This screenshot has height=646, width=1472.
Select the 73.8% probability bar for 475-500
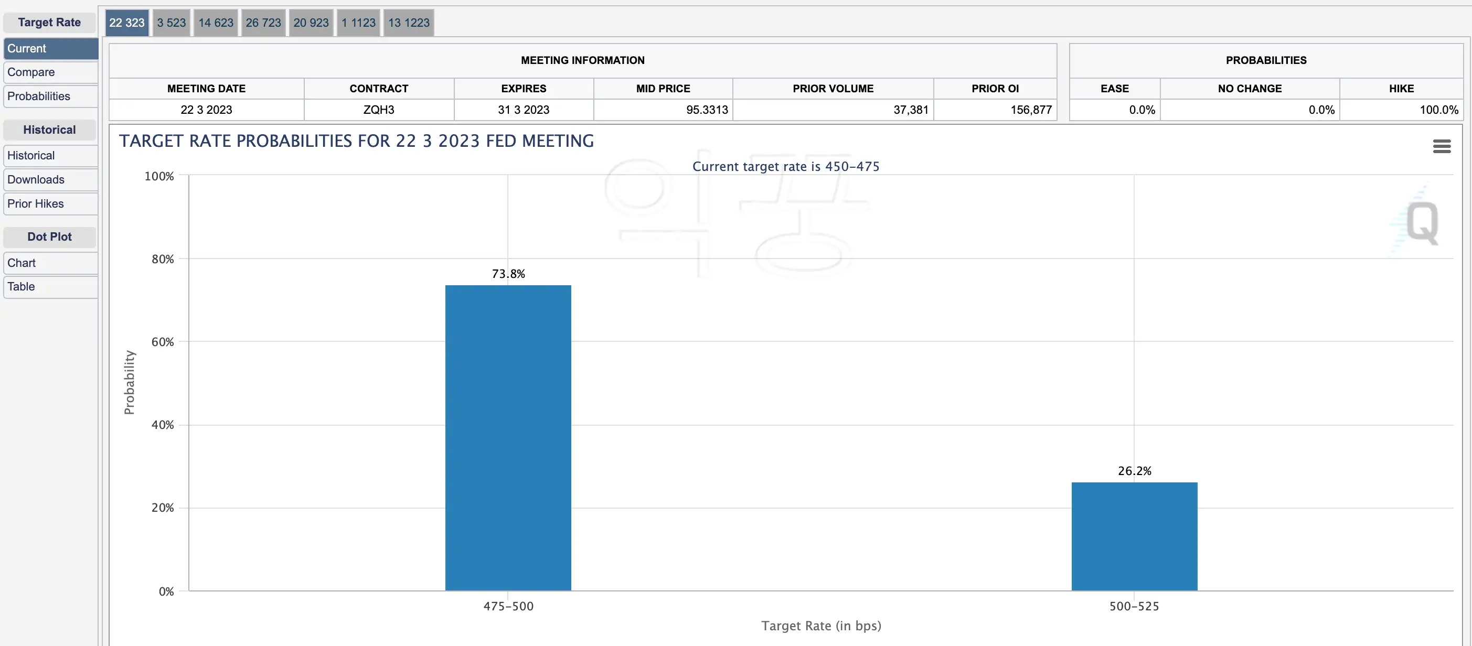click(x=507, y=437)
